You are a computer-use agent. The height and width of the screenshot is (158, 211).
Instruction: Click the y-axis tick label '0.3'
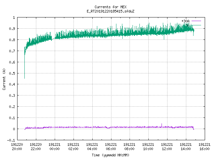click(12, 95)
